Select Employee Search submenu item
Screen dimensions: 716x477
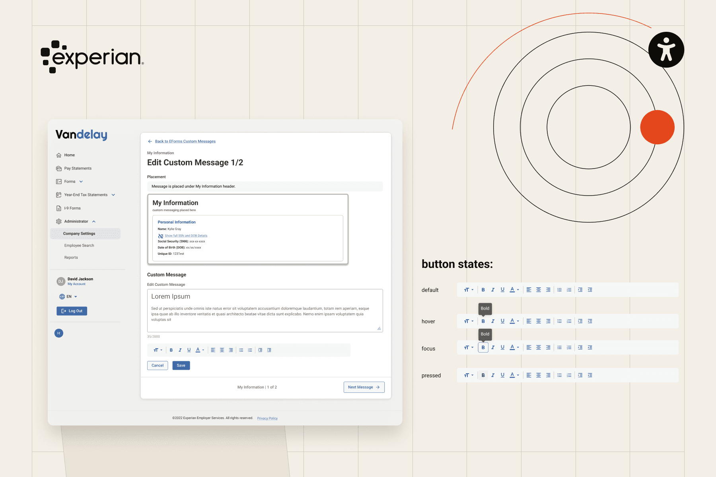79,246
